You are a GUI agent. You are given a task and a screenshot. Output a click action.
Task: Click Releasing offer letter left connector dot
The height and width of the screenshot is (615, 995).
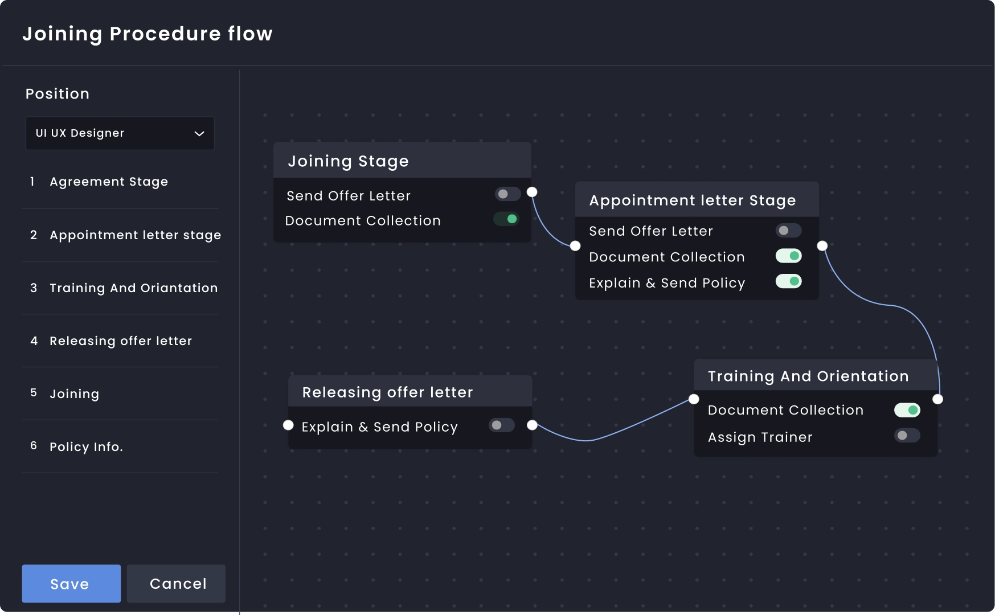pyautogui.click(x=288, y=425)
